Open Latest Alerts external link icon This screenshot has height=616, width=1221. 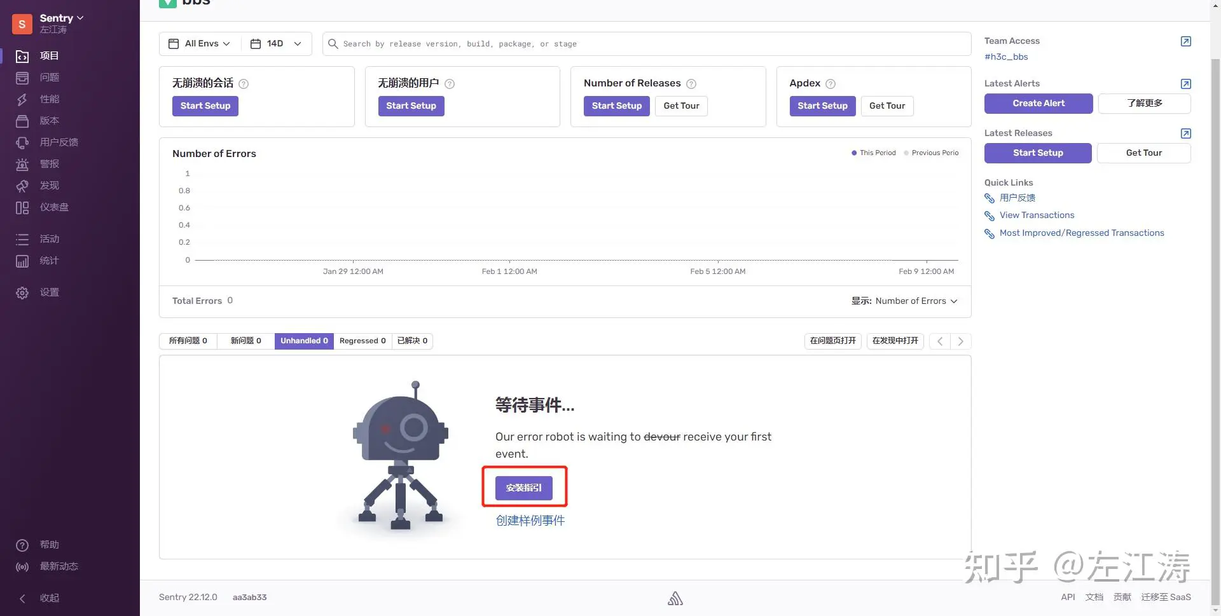(x=1185, y=84)
